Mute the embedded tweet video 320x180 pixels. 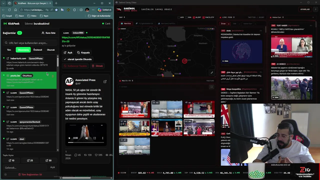(x=86, y=138)
